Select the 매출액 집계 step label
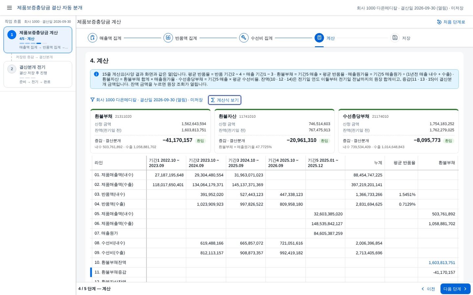The image size is (473, 295). click(110, 38)
